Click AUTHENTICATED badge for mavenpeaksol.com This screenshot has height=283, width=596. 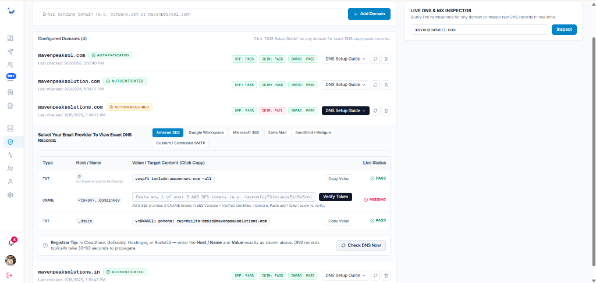110,55
